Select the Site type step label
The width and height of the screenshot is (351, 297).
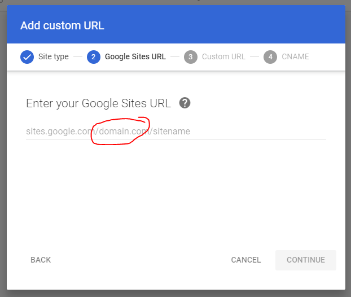point(53,57)
